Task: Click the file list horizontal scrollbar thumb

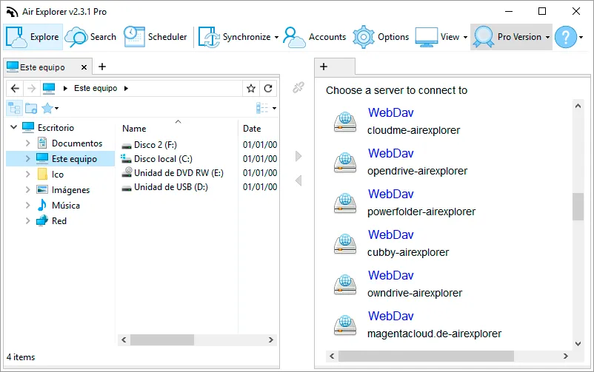Action: 162,340
